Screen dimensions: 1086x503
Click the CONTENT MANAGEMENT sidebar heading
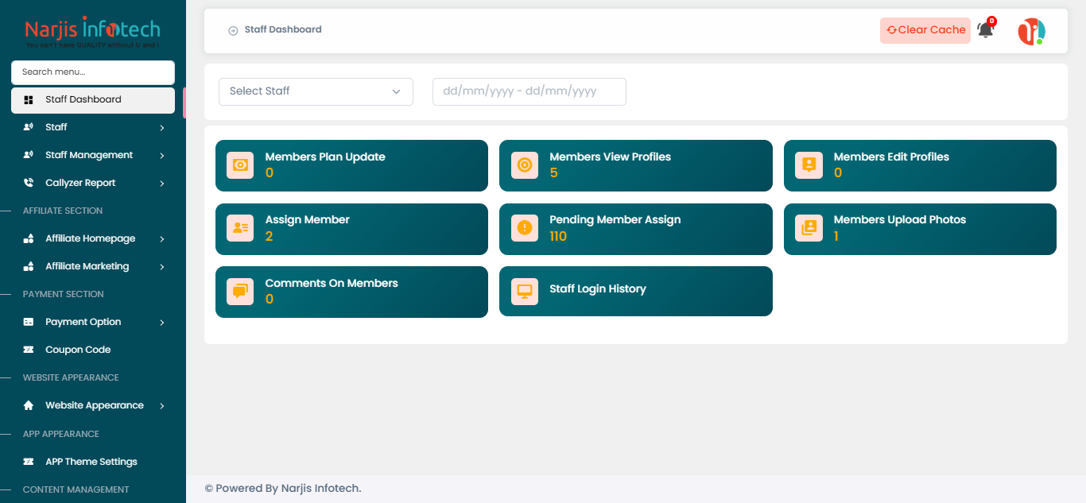[76, 489]
